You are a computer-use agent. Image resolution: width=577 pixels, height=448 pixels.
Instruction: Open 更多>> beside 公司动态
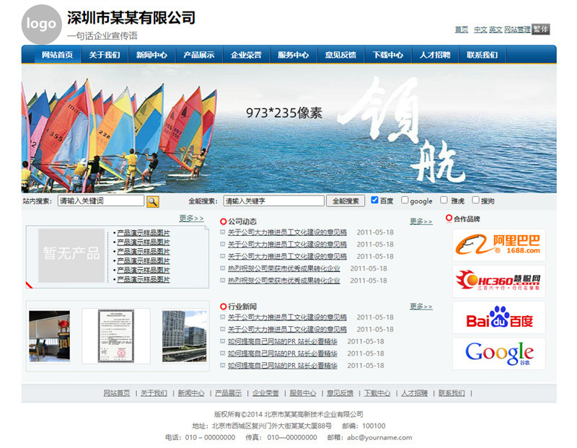coord(421,221)
